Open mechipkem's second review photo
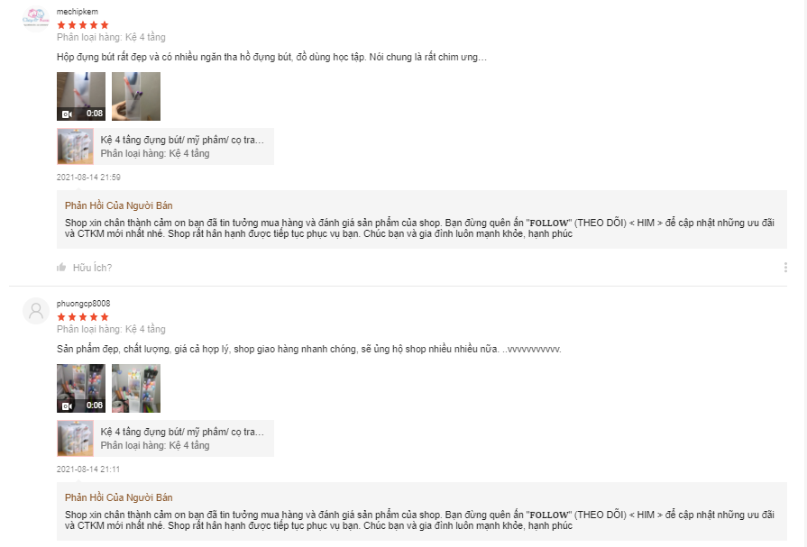Viewport: 807px width, 547px height. [x=136, y=96]
